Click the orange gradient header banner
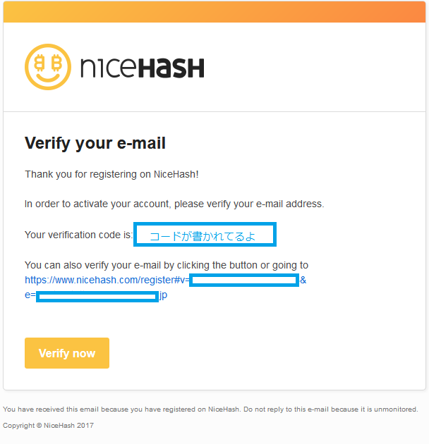The image size is (429, 444). point(214,12)
